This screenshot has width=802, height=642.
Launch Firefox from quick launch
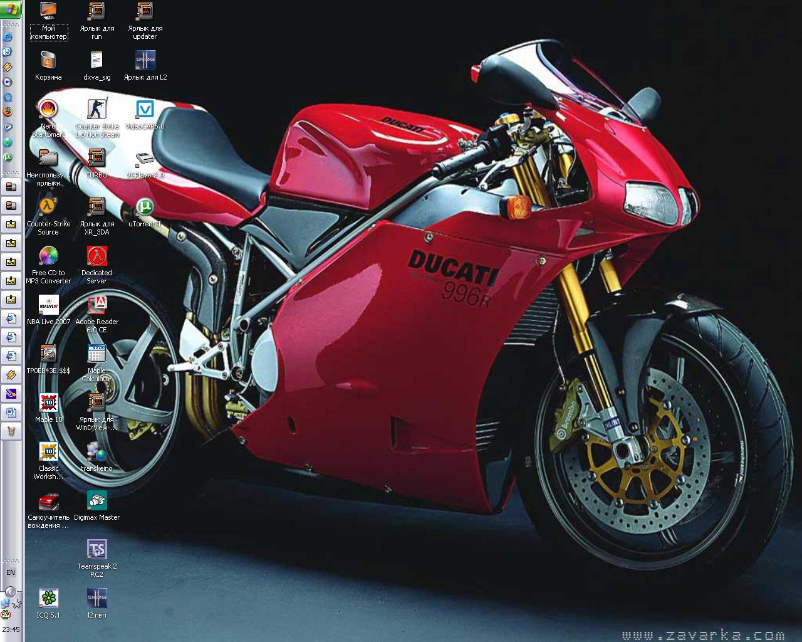point(8,112)
